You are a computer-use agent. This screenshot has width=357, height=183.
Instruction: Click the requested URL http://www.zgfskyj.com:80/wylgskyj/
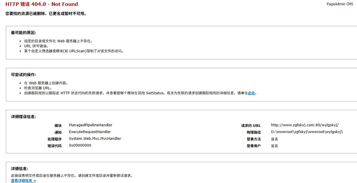pyautogui.click(x=304, y=125)
